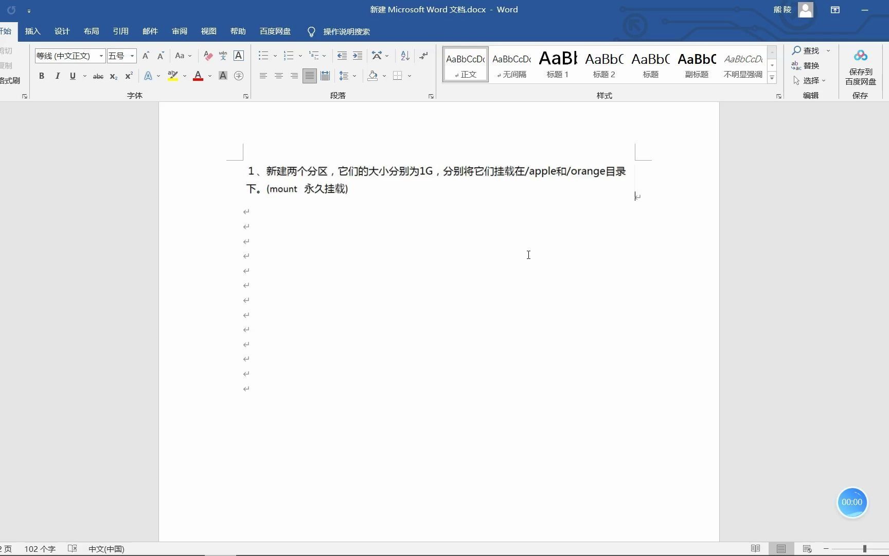Click the character shading icon
Image resolution: width=889 pixels, height=556 pixels.
click(222, 76)
